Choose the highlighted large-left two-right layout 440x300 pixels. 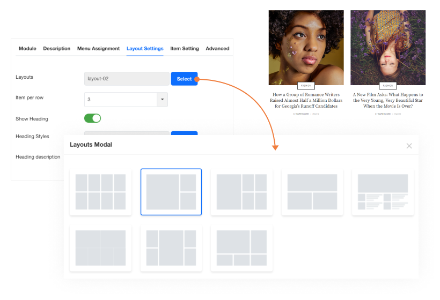coord(171,192)
